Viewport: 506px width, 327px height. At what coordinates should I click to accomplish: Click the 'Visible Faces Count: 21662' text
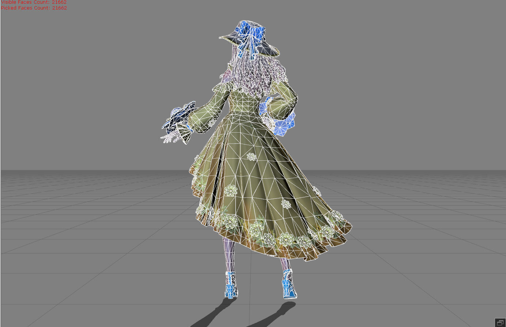(34, 2)
